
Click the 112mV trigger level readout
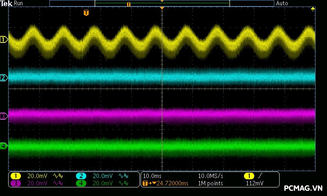point(254,183)
